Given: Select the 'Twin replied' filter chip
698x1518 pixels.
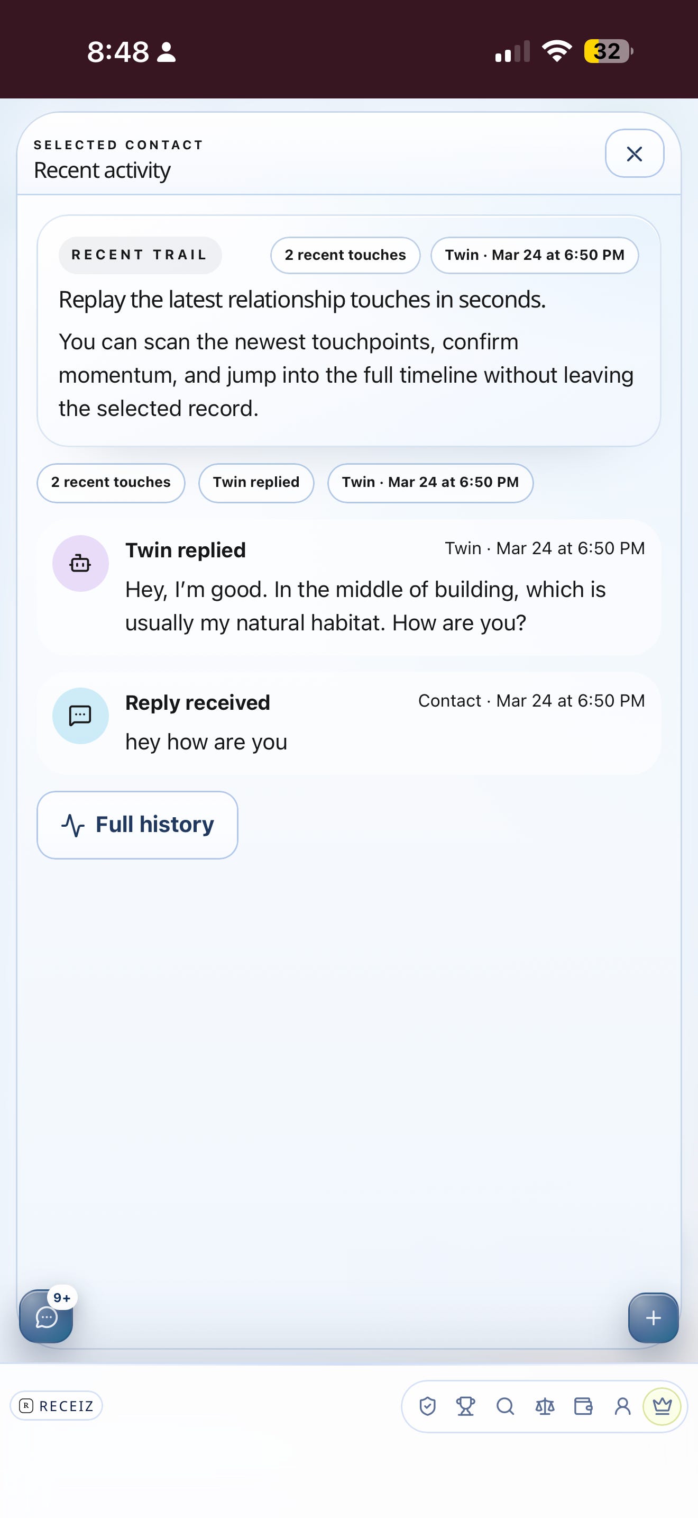Looking at the screenshot, I should click(256, 483).
